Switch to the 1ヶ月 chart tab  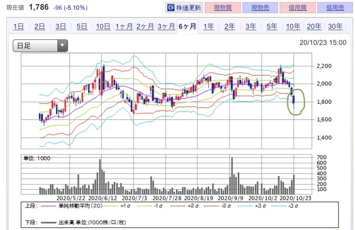[124, 26]
